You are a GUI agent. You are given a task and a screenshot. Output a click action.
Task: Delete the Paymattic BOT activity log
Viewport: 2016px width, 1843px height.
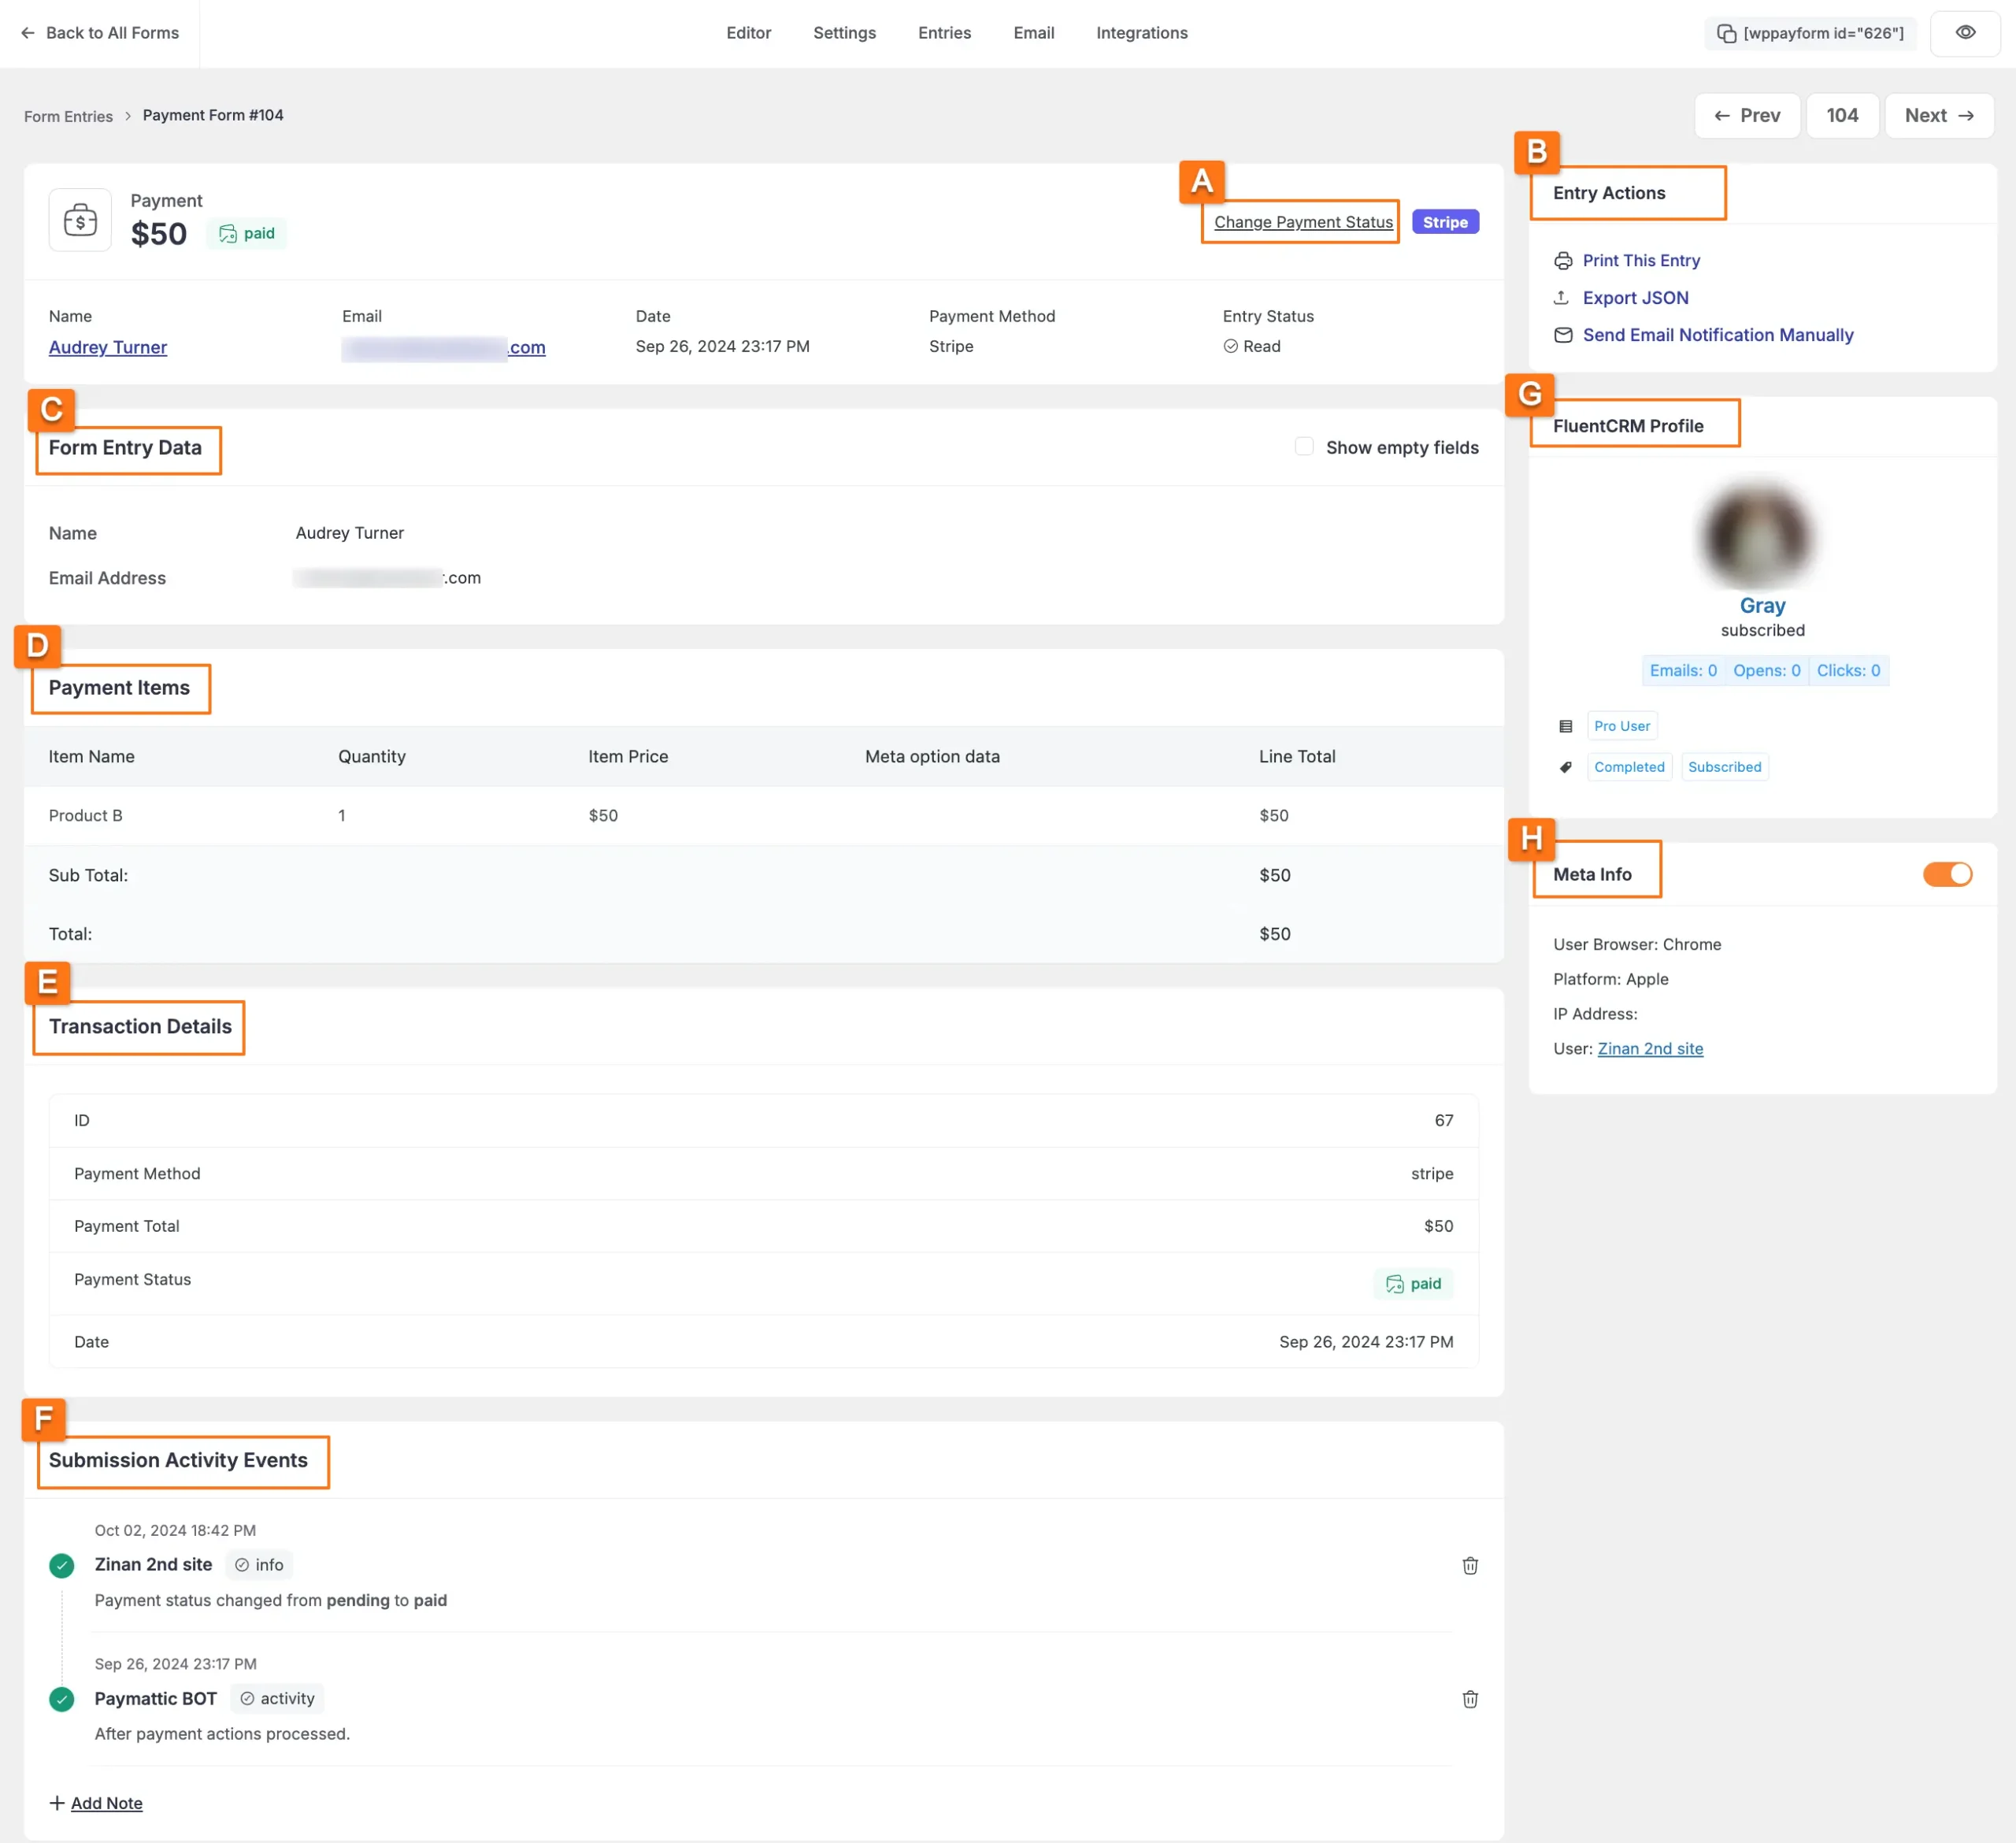(1469, 1699)
